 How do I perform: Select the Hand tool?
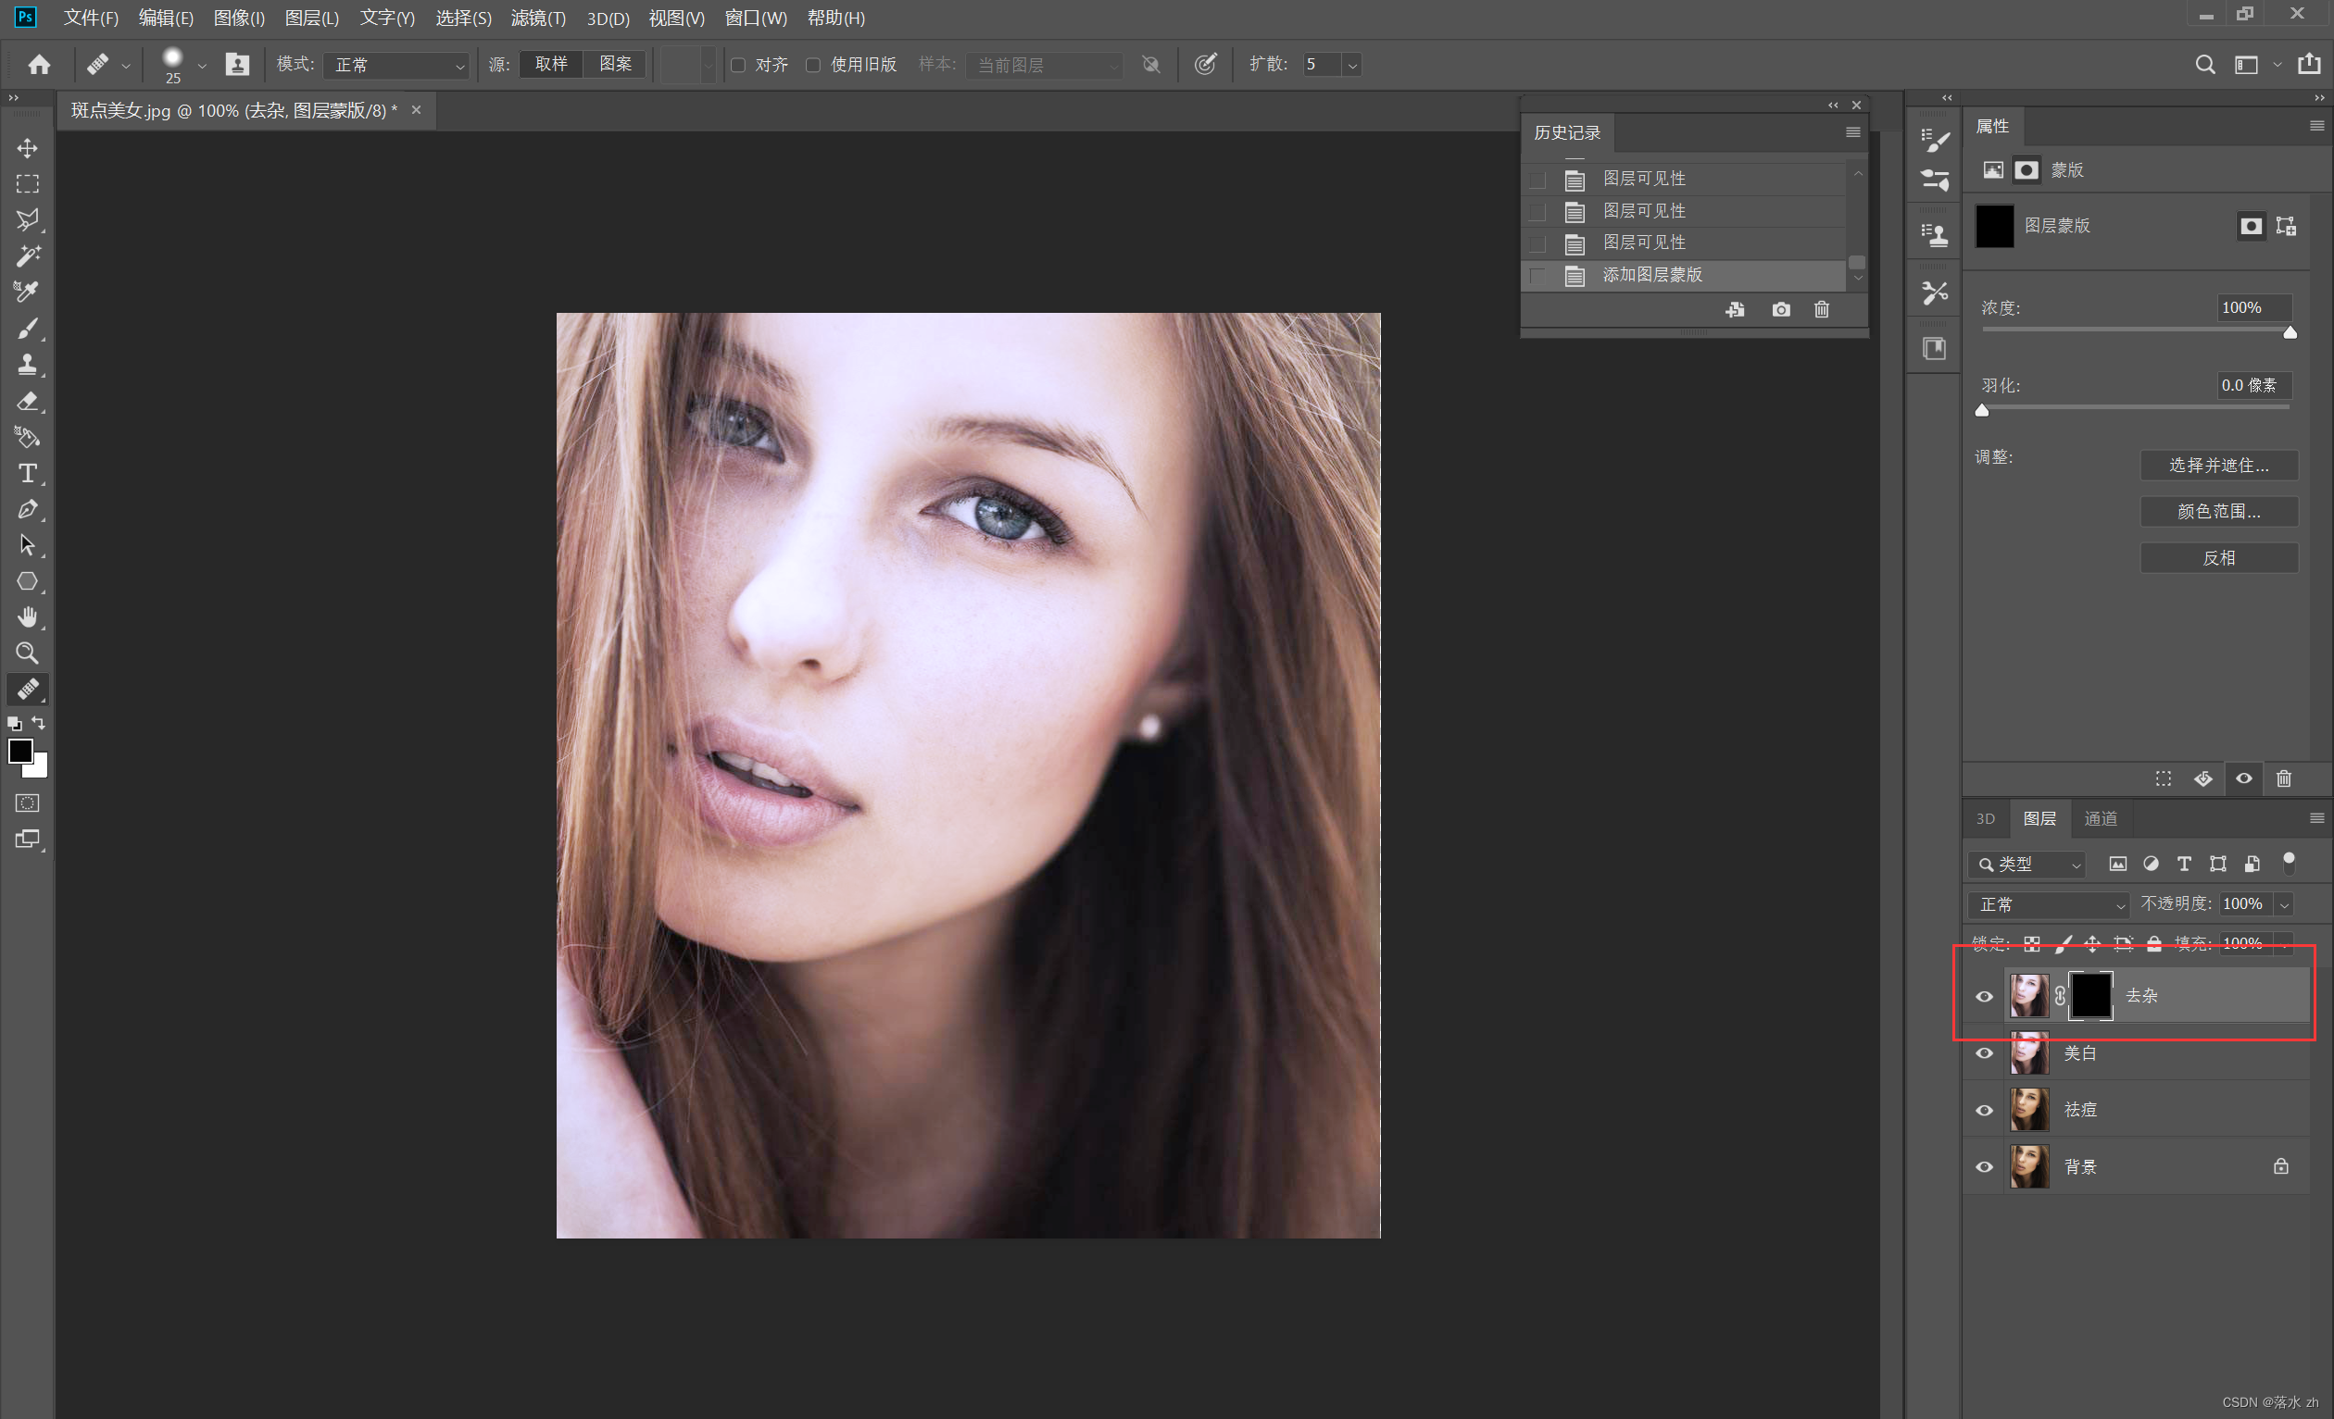pos(28,617)
